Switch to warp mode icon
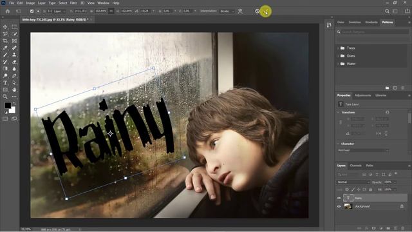 pyautogui.click(x=240, y=12)
